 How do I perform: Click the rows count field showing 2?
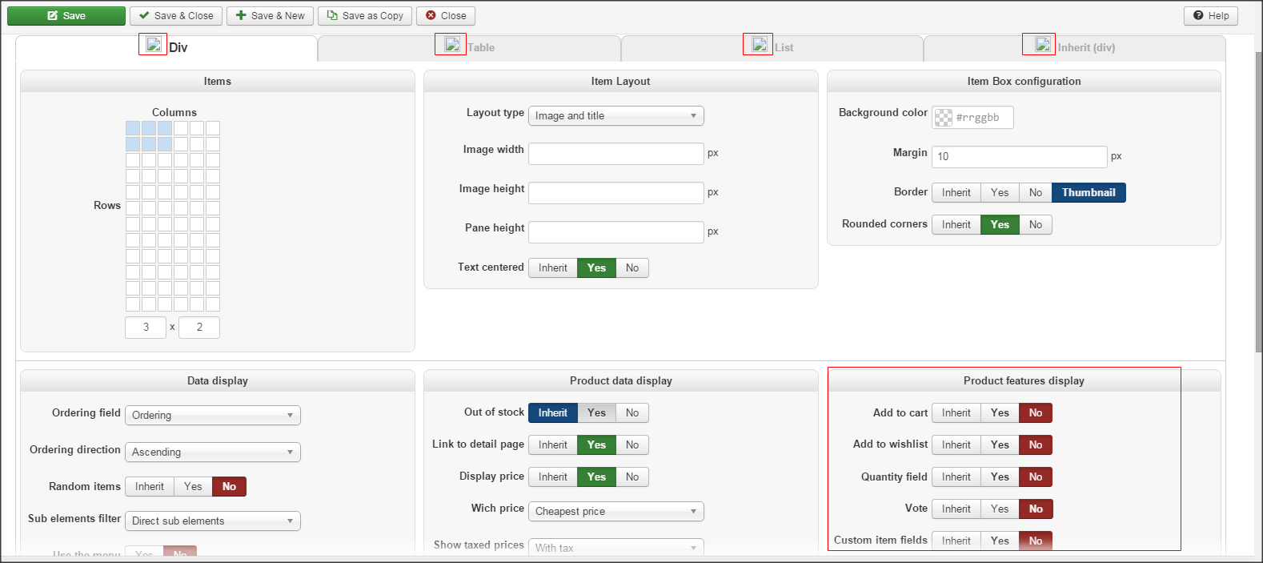199,328
